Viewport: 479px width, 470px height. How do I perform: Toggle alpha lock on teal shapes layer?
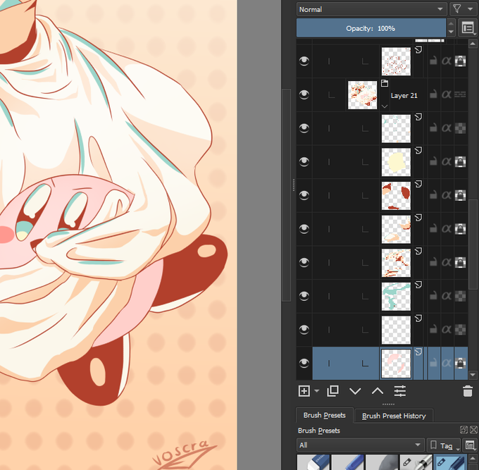460,296
